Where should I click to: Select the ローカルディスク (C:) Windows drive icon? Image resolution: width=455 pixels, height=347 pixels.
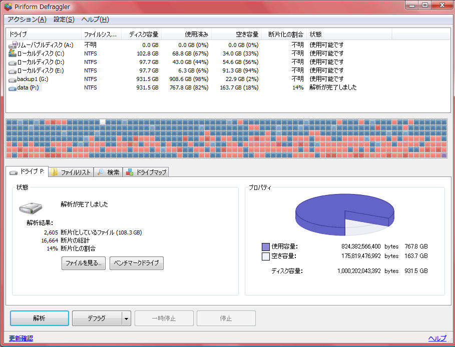click(13, 53)
